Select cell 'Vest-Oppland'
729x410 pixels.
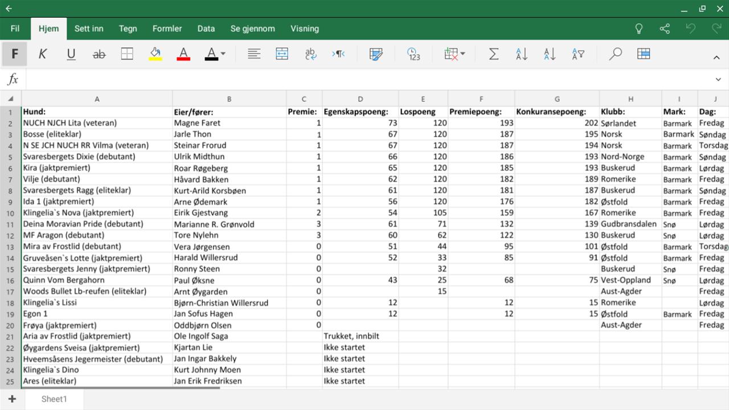coord(630,280)
